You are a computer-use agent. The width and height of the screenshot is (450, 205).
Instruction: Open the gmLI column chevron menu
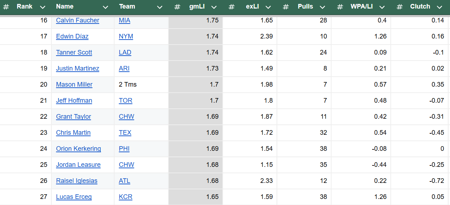point(214,7)
